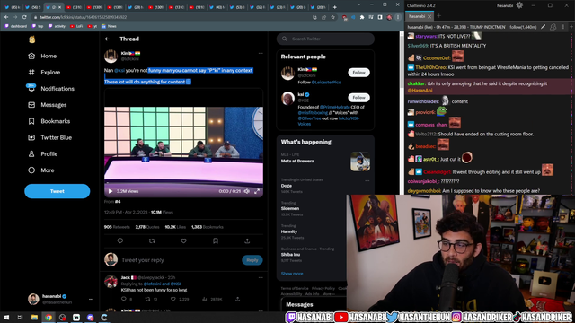The height and width of the screenshot is (323, 575).
Task: Retweet the main tweet
Action: 152,240
